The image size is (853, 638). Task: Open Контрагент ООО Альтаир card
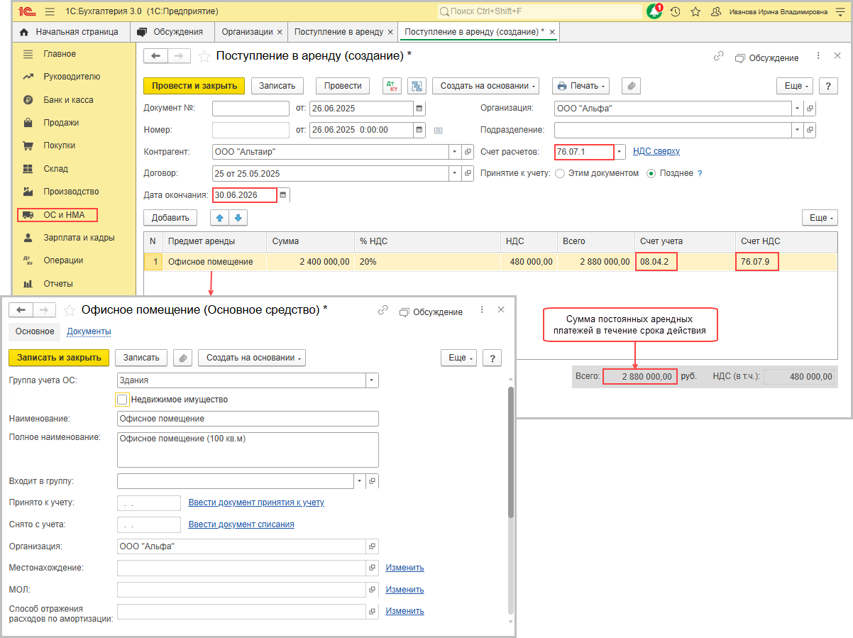pos(468,152)
